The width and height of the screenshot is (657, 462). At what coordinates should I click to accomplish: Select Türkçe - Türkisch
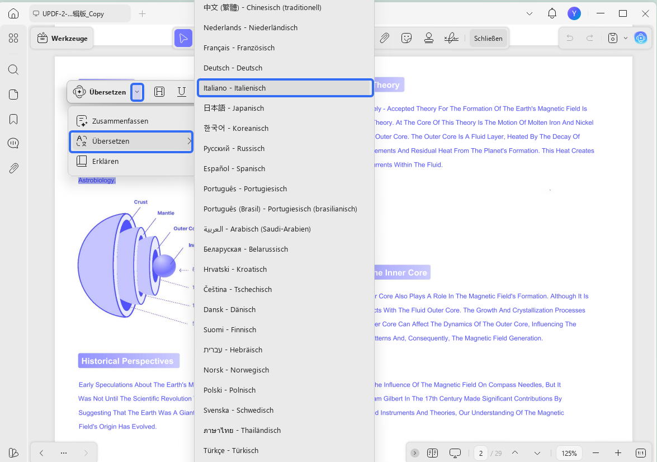tap(285, 450)
